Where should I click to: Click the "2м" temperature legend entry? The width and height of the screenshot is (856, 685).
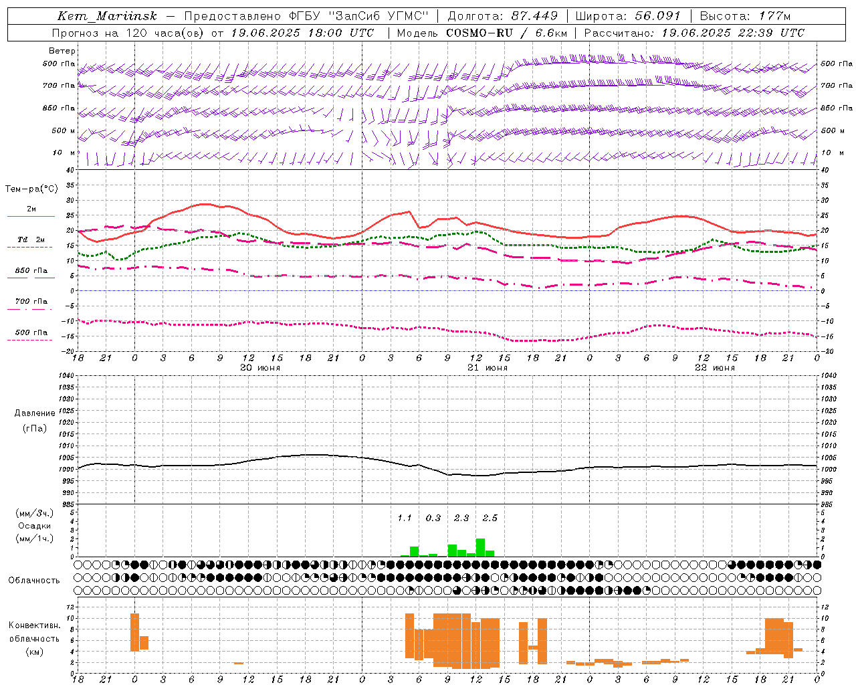point(31,209)
